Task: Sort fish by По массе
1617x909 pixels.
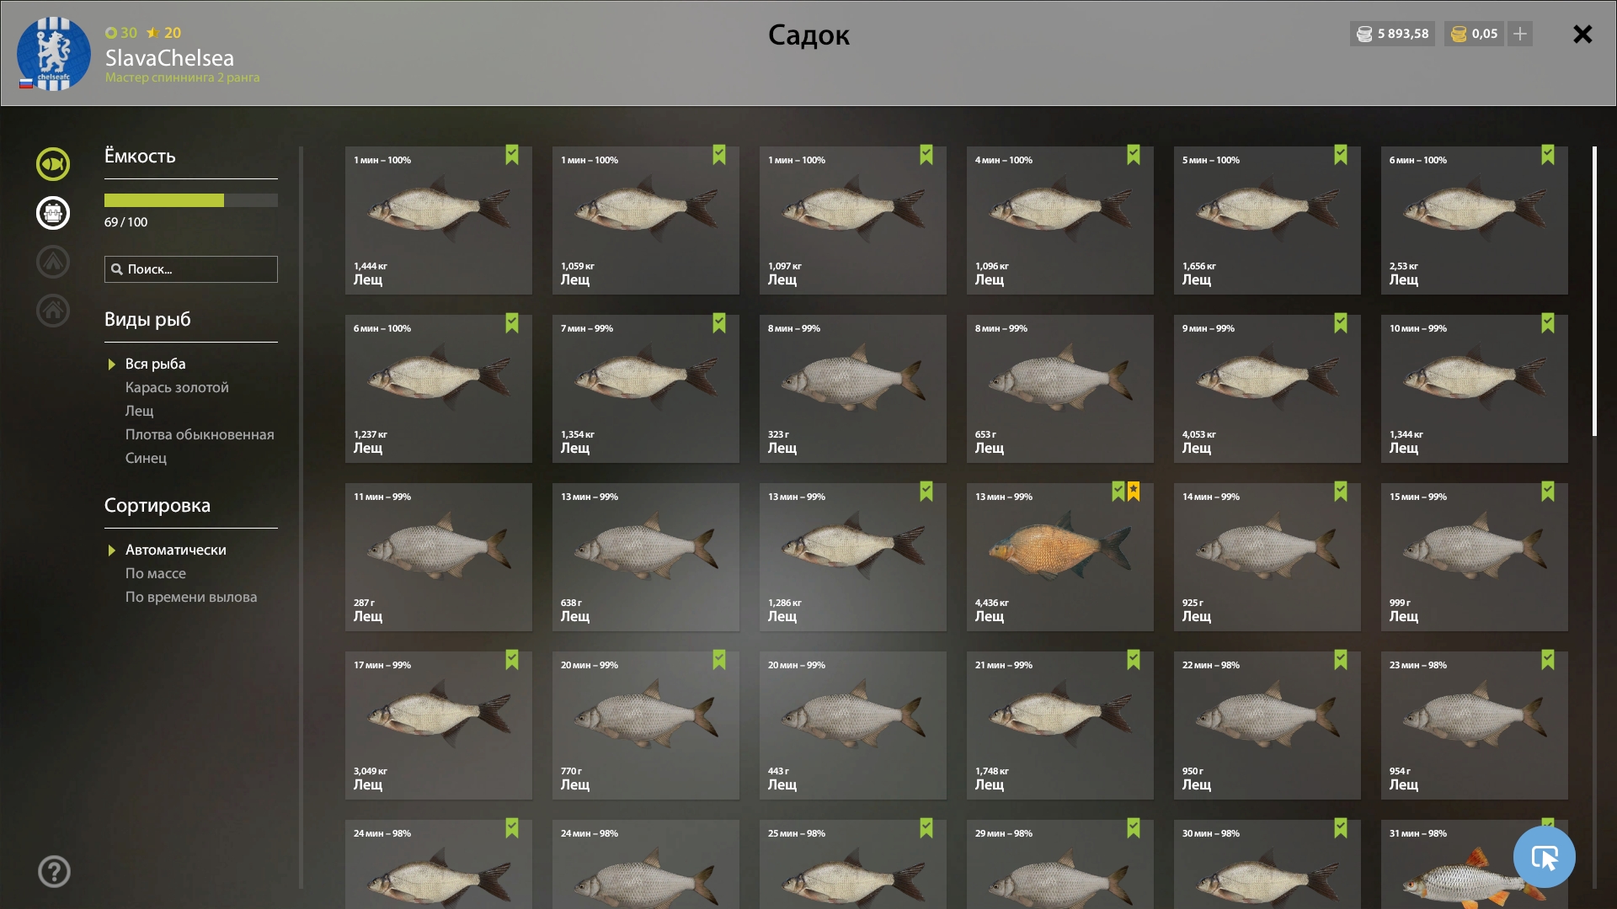Action: (x=156, y=573)
